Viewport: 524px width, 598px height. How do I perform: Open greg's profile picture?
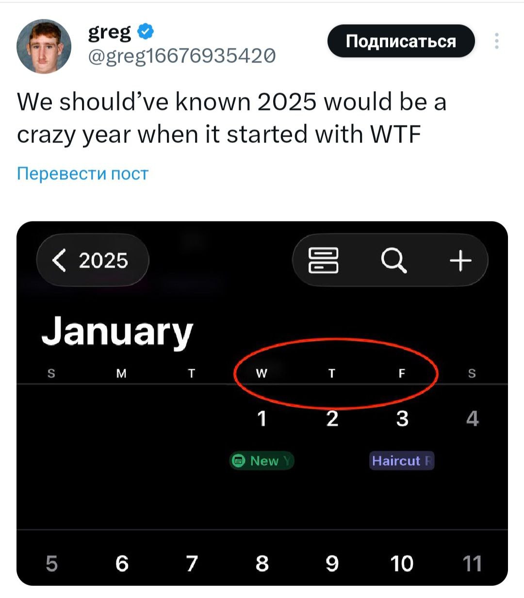point(44,47)
